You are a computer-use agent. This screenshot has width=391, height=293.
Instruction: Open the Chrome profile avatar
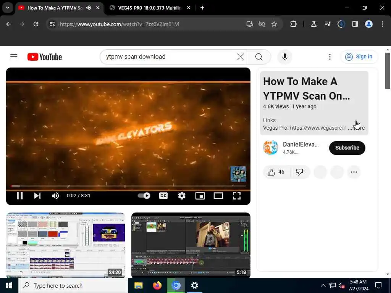369,24
